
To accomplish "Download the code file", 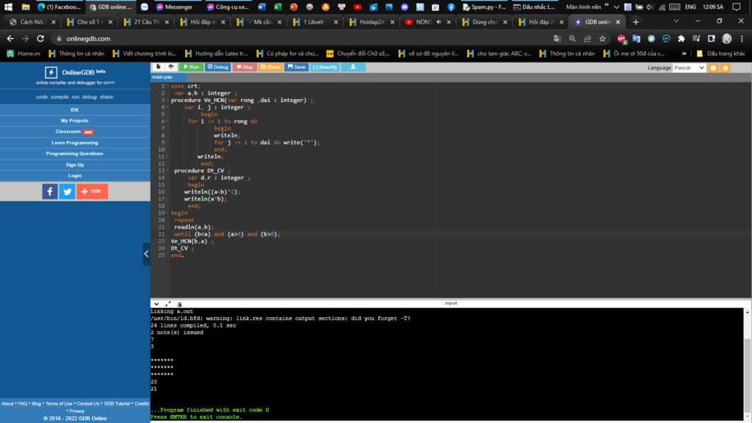I will coord(353,67).
